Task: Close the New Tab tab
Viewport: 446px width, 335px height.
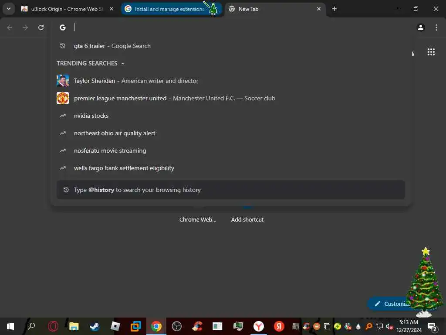Action: (x=319, y=9)
